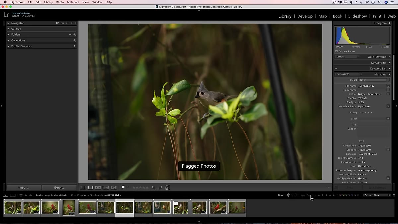Rotate photo clockwise in toolbar

[x=160, y=188]
